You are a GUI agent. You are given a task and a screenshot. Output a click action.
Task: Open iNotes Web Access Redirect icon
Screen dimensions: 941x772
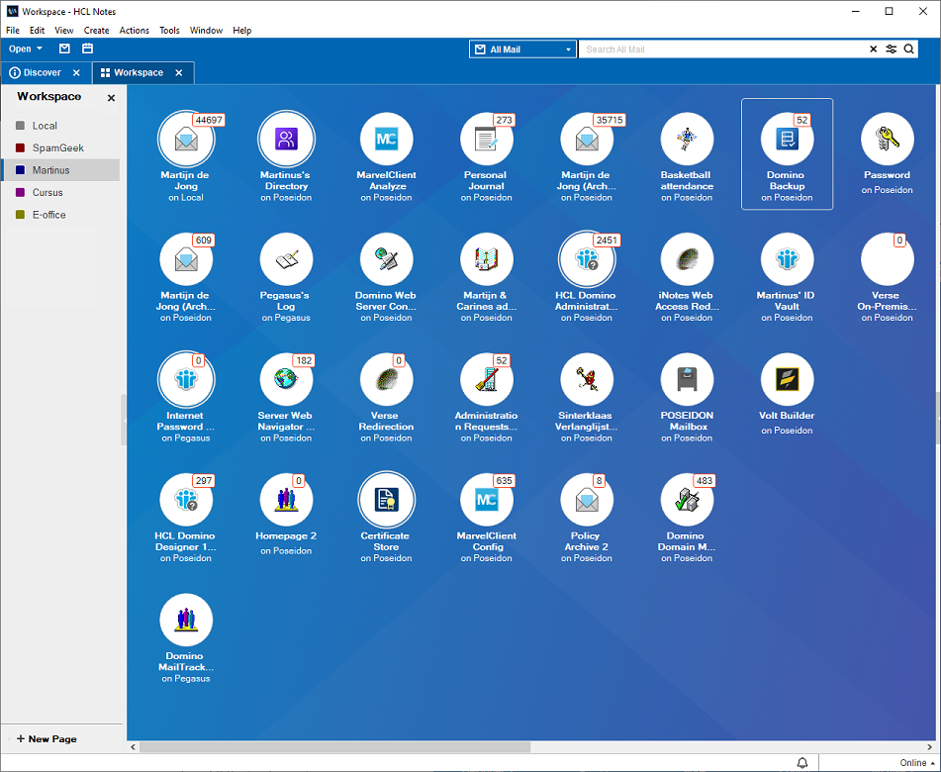(687, 259)
